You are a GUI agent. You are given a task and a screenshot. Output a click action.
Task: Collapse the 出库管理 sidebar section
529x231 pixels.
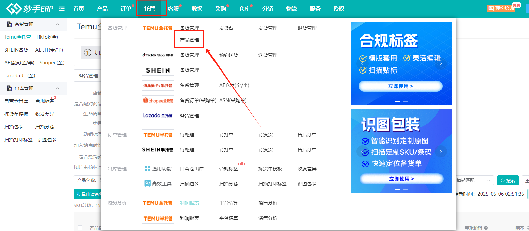click(x=57, y=88)
